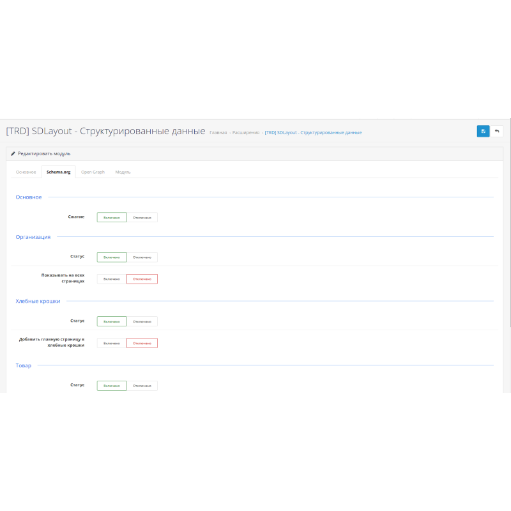Open the Расширения breadcrumb link
This screenshot has height=511, width=511.
pyautogui.click(x=246, y=132)
